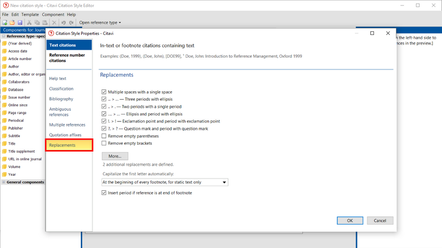
Task: Expand General components group
Action: coord(4,182)
